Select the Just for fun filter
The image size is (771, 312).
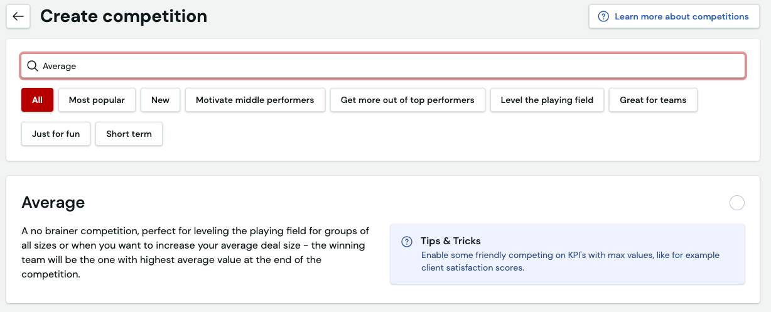click(x=56, y=134)
